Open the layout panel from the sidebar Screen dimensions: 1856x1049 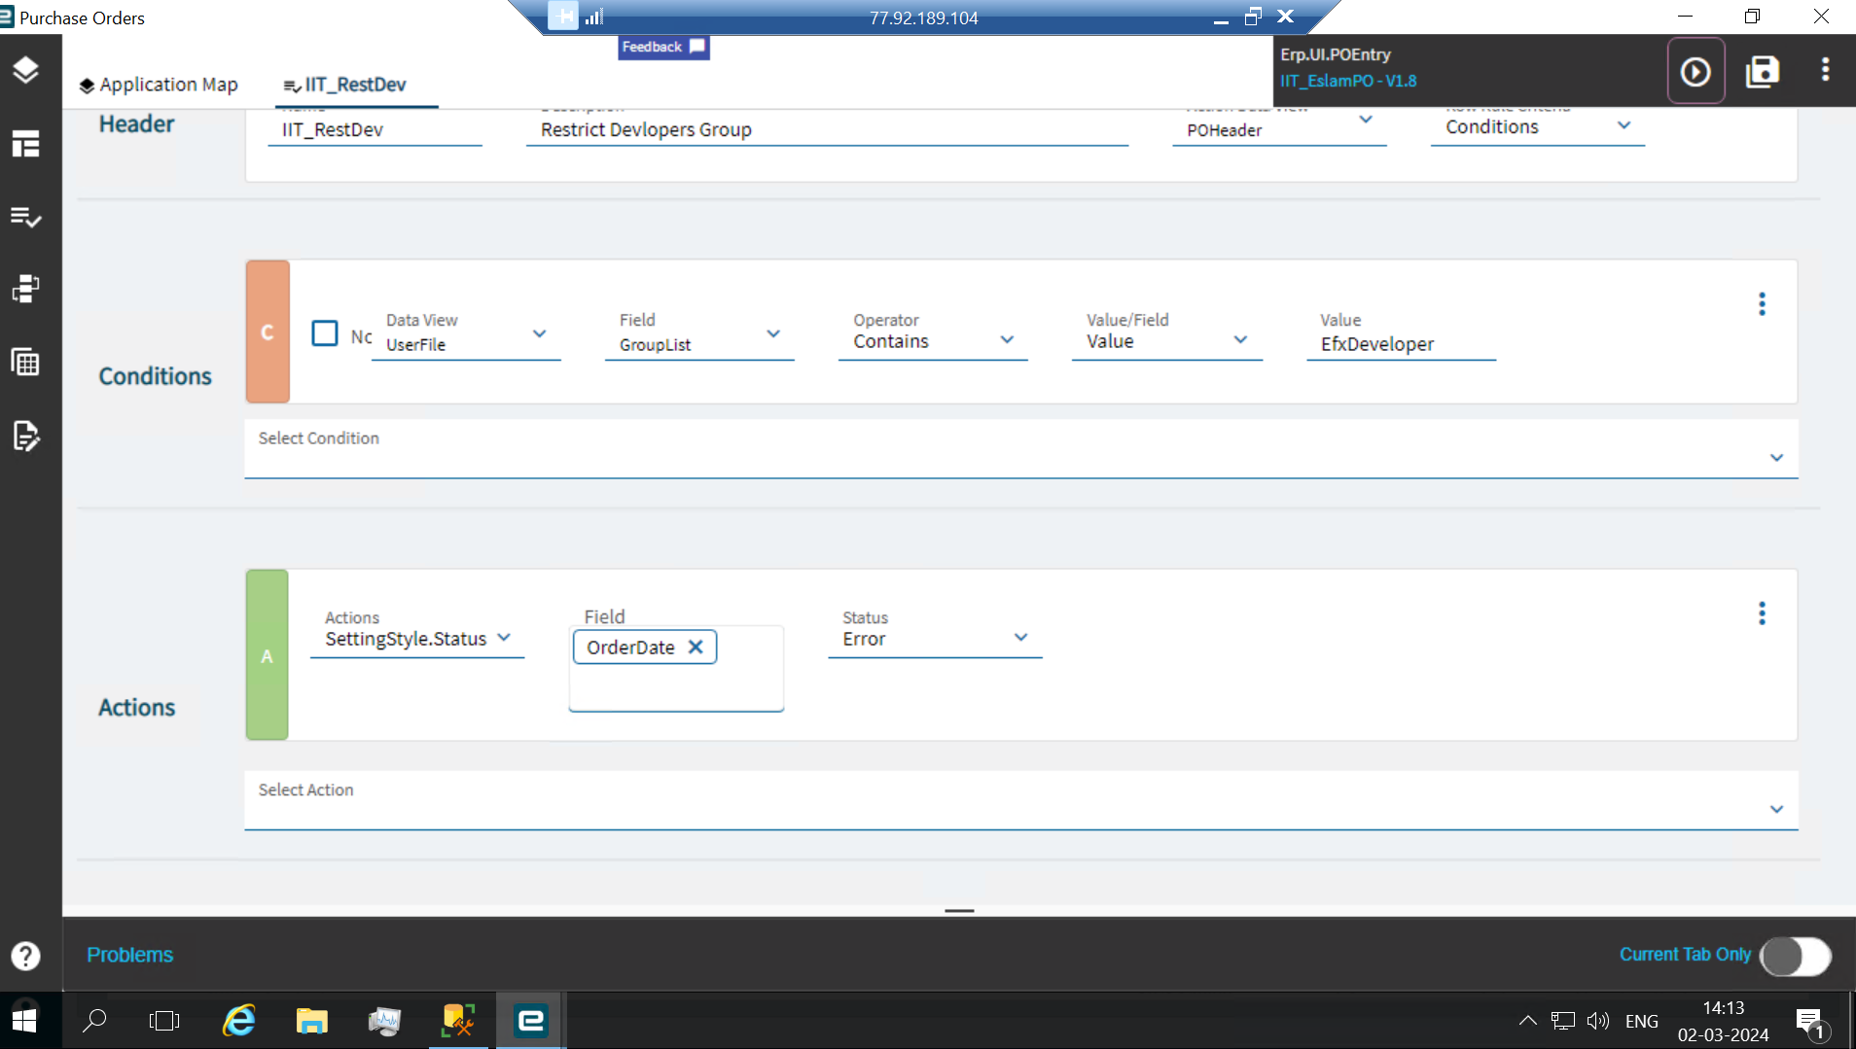point(24,144)
